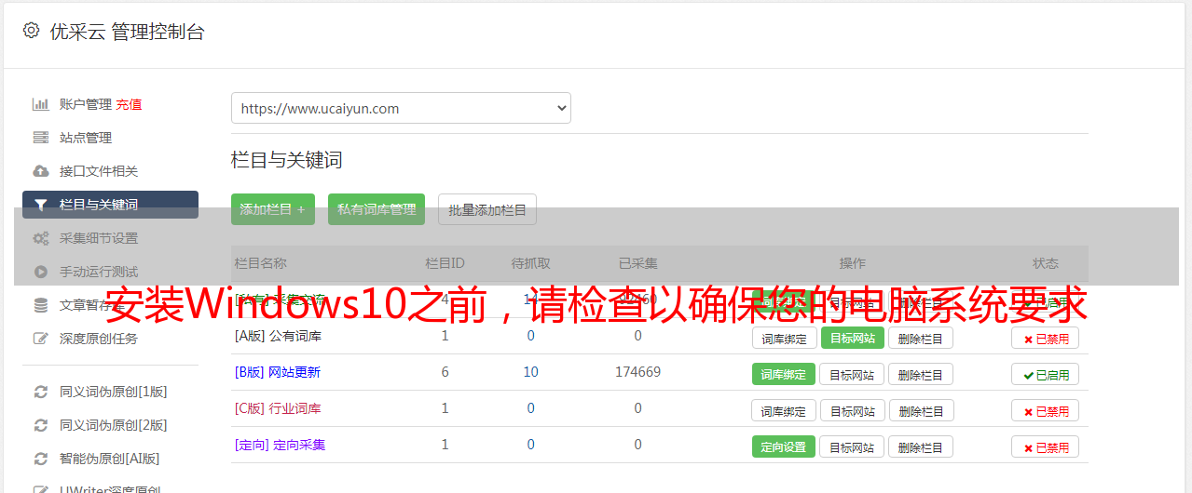Viewport: 1192px width, 493px height.
Task: Open the site URL dropdown showing ucaiyun.com
Action: click(x=401, y=108)
